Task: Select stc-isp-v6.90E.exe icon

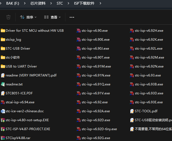Action: click(79, 40)
